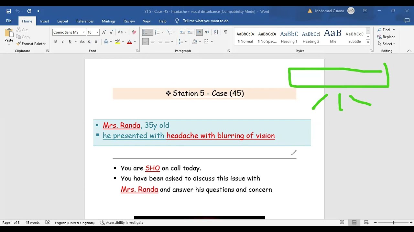
Task: Click Cut in the Clipboard group
Action: [x=22, y=30]
